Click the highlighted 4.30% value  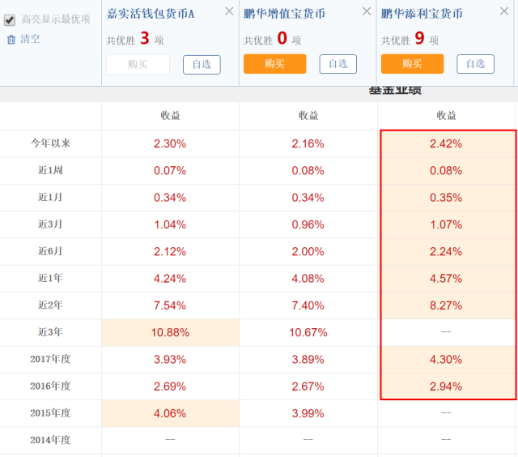coord(446,360)
